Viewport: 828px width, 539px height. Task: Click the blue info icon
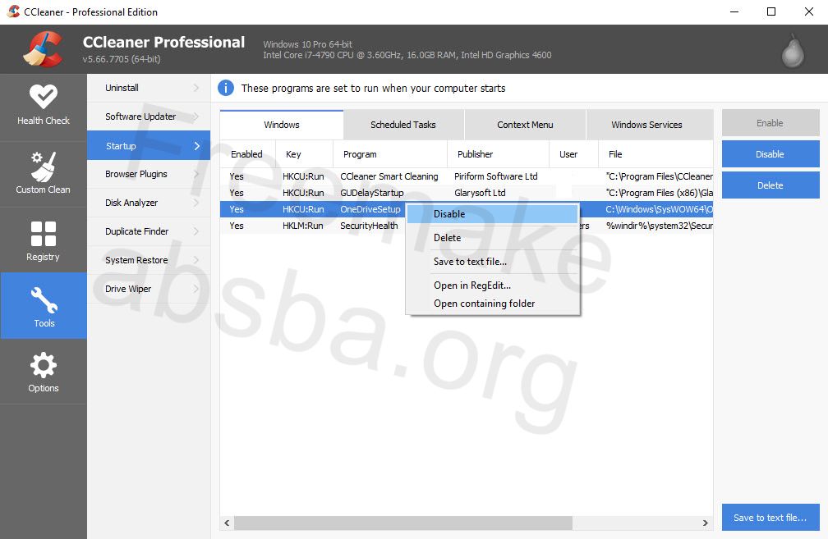tap(226, 88)
